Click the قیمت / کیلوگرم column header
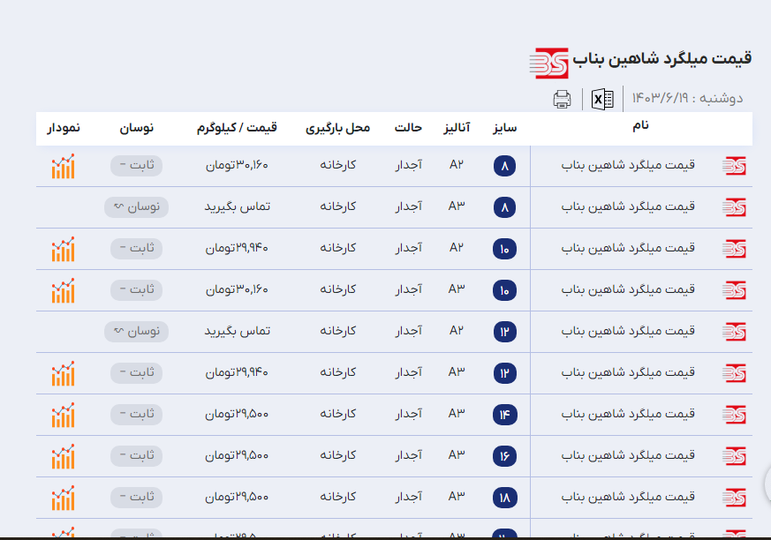The width and height of the screenshot is (771, 540). click(237, 128)
